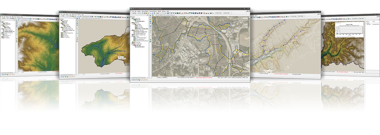Image resolution: width=380 pixels, height=135 pixels.
Task: Click the Save disk icon in center toolbar
Action: tap(135, 13)
